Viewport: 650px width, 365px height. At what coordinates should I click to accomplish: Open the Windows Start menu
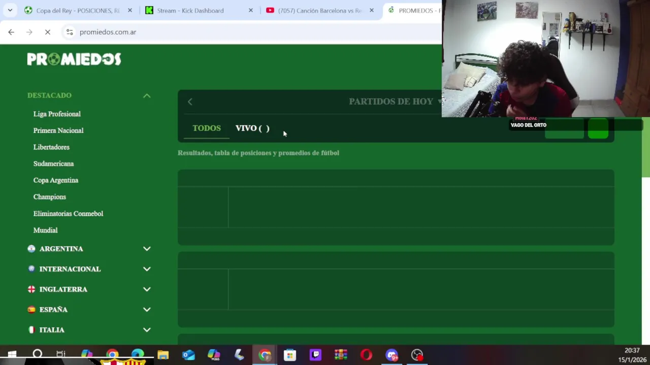pos(12,355)
